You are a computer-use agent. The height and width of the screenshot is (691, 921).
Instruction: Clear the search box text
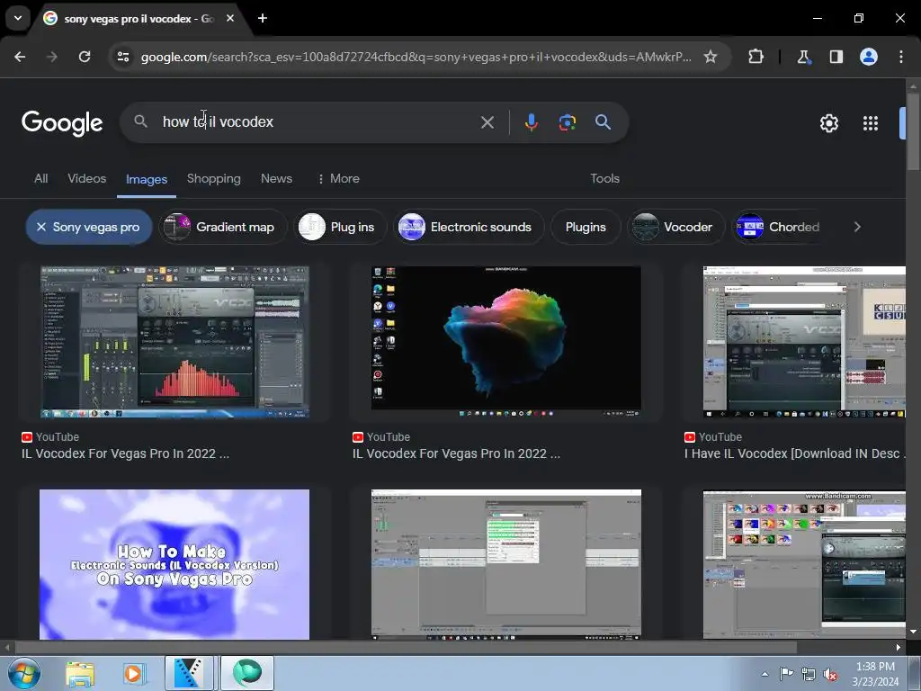tap(487, 122)
